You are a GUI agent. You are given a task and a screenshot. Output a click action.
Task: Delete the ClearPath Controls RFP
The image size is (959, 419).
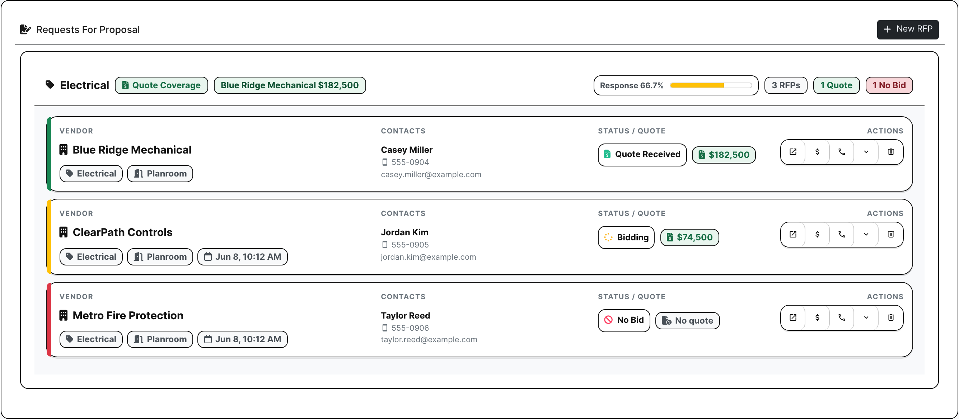(891, 234)
